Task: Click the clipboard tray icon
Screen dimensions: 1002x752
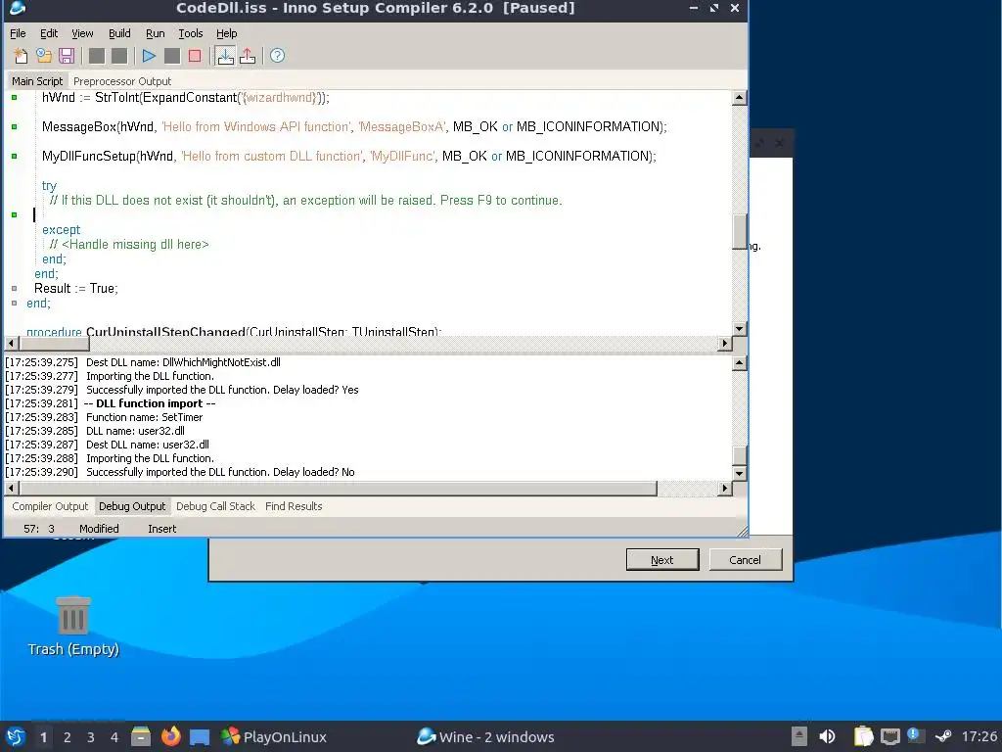Action: tap(863, 736)
